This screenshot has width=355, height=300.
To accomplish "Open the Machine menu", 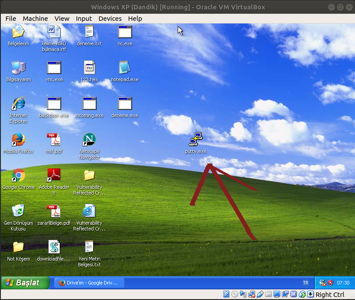I will pyautogui.click(x=35, y=19).
